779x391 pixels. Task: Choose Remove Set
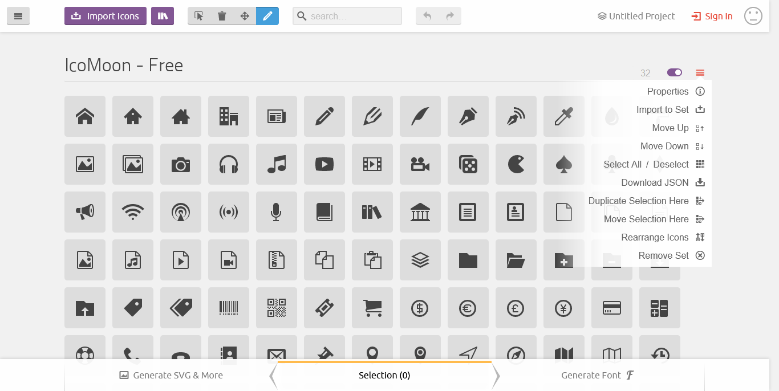point(672,255)
